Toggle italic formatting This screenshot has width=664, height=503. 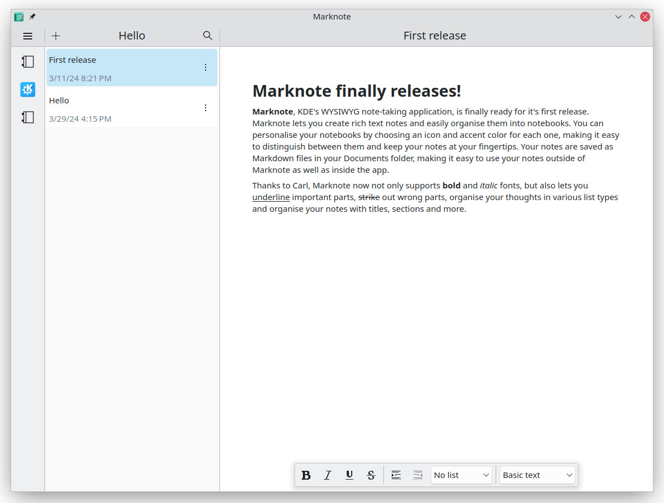coord(328,475)
